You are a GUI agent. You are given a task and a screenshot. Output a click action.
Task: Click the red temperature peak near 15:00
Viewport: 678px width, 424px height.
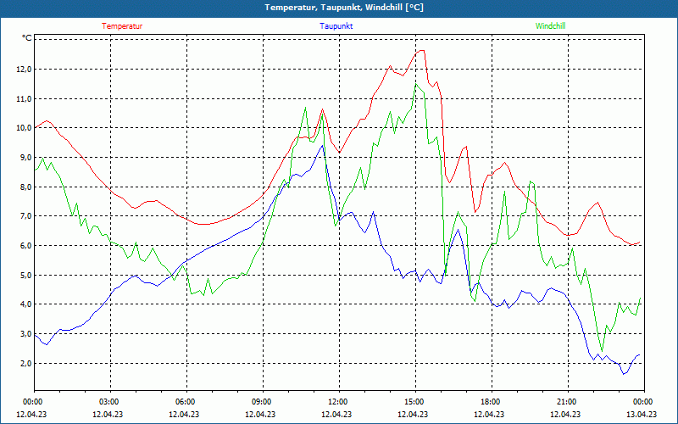click(421, 51)
